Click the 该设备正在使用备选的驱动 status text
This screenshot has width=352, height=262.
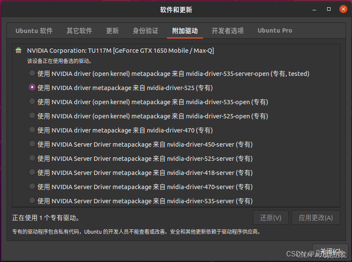(x=59, y=61)
